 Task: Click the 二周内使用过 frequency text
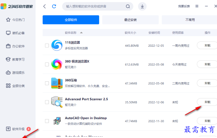click(x=181, y=83)
